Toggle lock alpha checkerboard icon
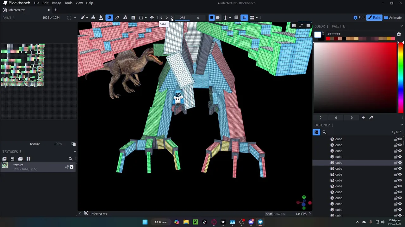Viewport: 405px width, 227px height. pos(236,18)
